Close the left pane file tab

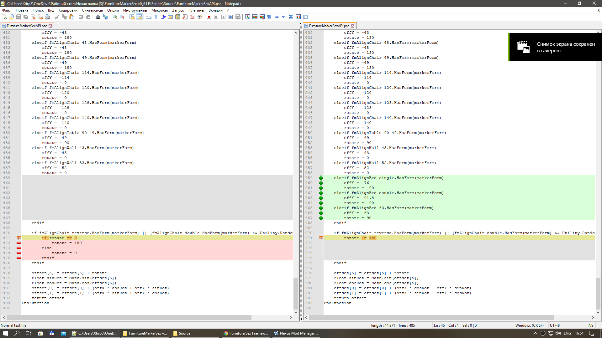click(x=50, y=26)
